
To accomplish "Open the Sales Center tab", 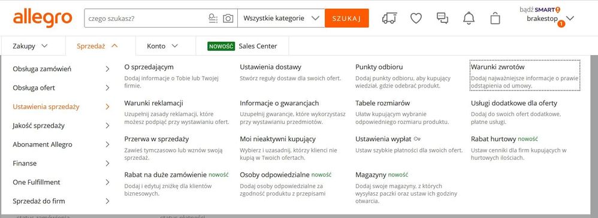I will [x=242, y=46].
